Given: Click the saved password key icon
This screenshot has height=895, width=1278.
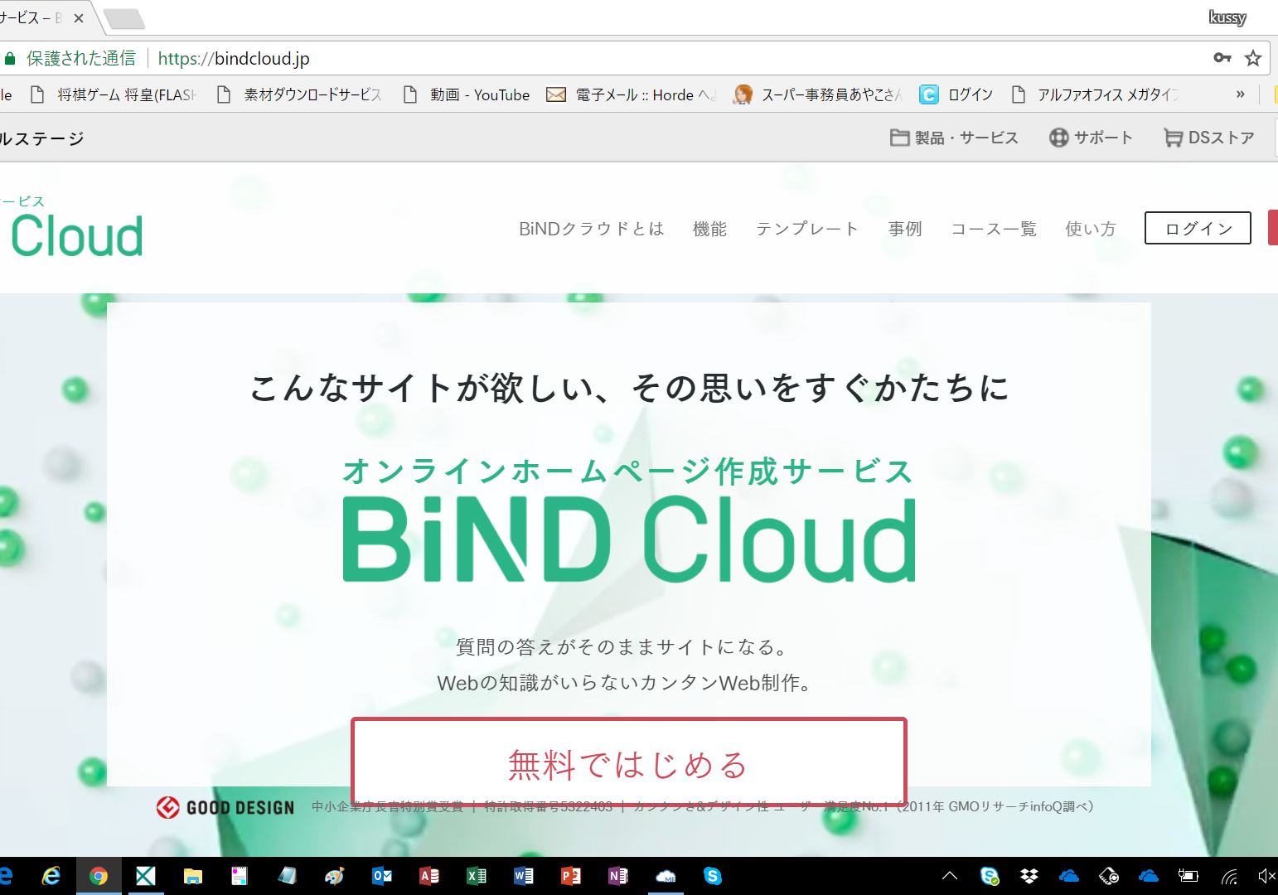Looking at the screenshot, I should [x=1222, y=58].
